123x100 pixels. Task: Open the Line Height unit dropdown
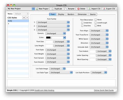tap(61, 46)
